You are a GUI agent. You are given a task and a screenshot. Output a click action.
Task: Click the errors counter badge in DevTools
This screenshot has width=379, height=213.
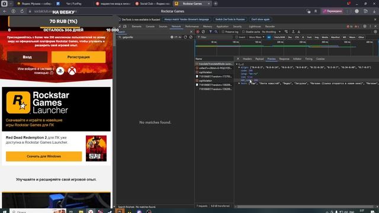(x=350, y=26)
